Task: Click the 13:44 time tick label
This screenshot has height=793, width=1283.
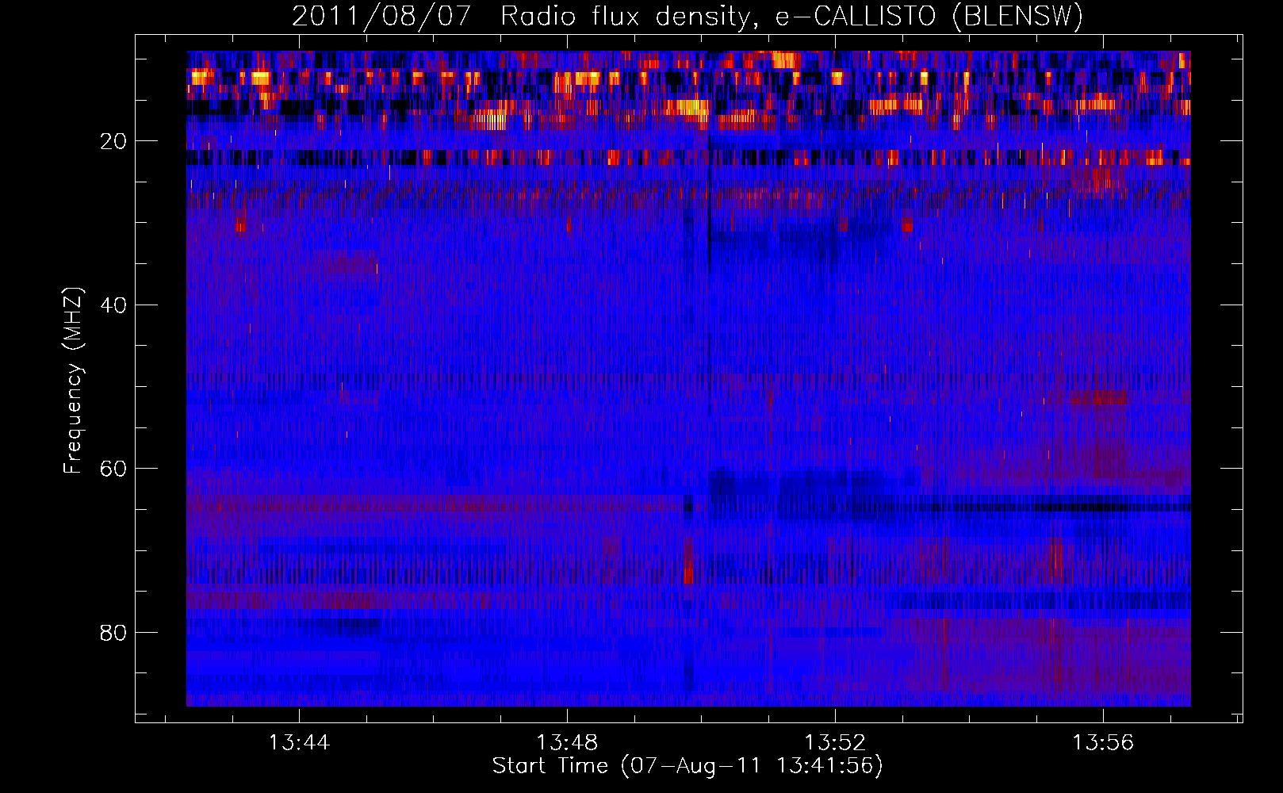Action: 299,743
